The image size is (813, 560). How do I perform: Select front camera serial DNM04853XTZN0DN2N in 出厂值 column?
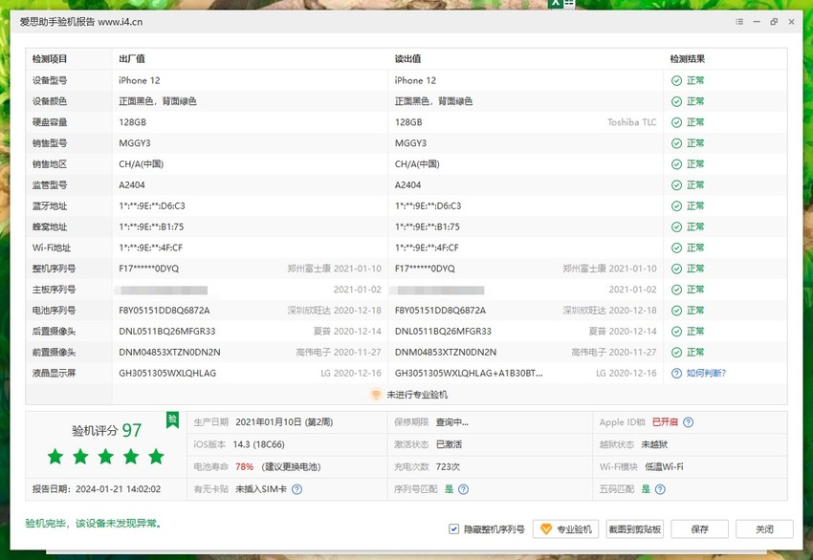pos(169,353)
